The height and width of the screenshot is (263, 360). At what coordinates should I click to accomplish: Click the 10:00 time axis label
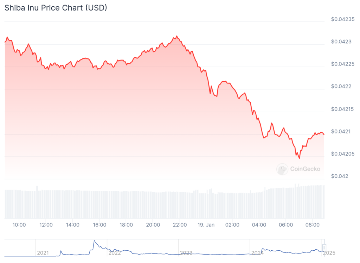click(19, 225)
